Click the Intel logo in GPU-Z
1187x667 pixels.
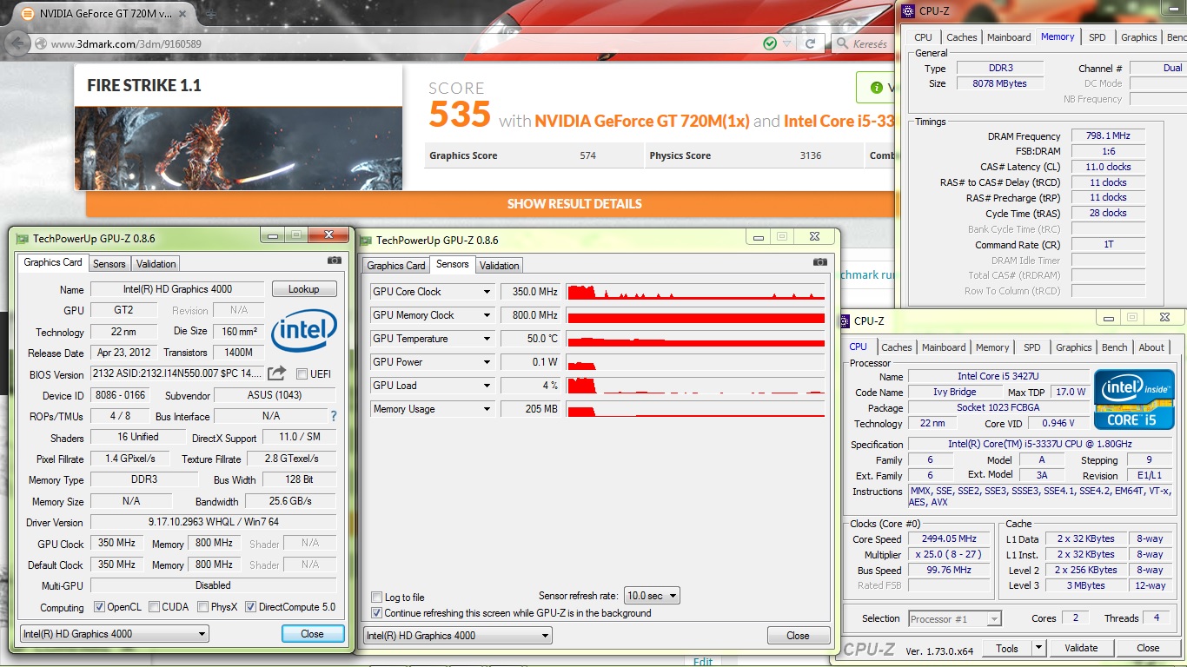304,332
